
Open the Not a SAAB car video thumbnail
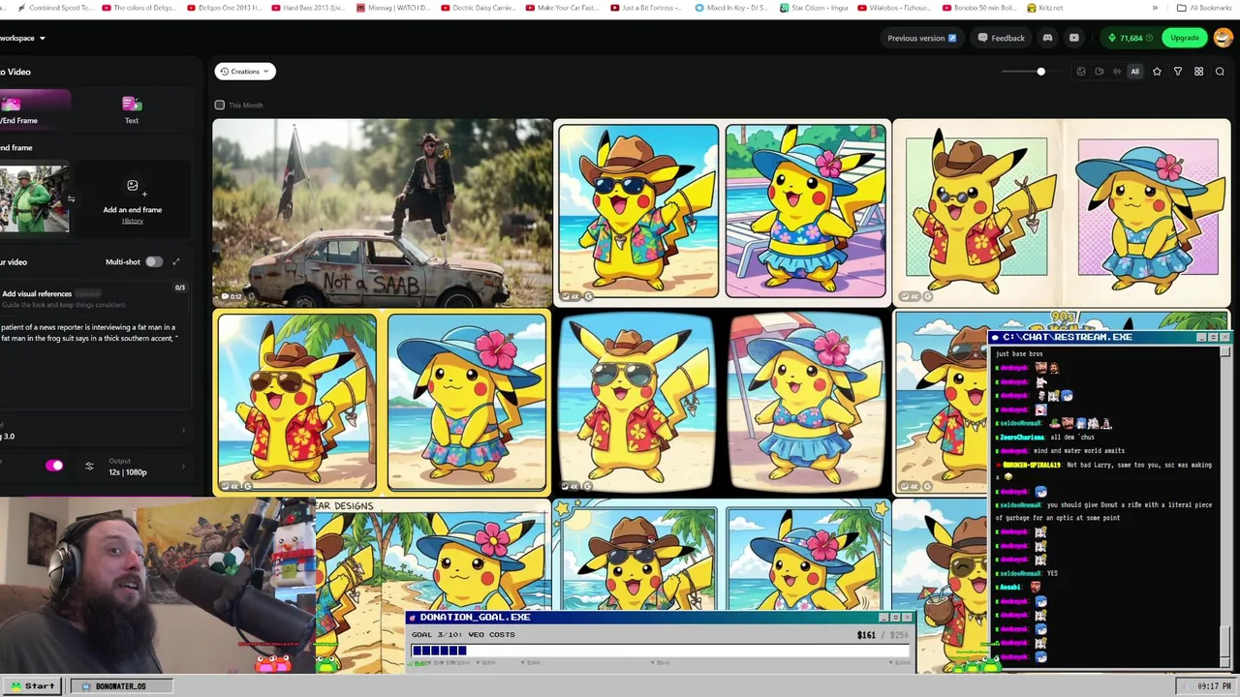(382, 212)
